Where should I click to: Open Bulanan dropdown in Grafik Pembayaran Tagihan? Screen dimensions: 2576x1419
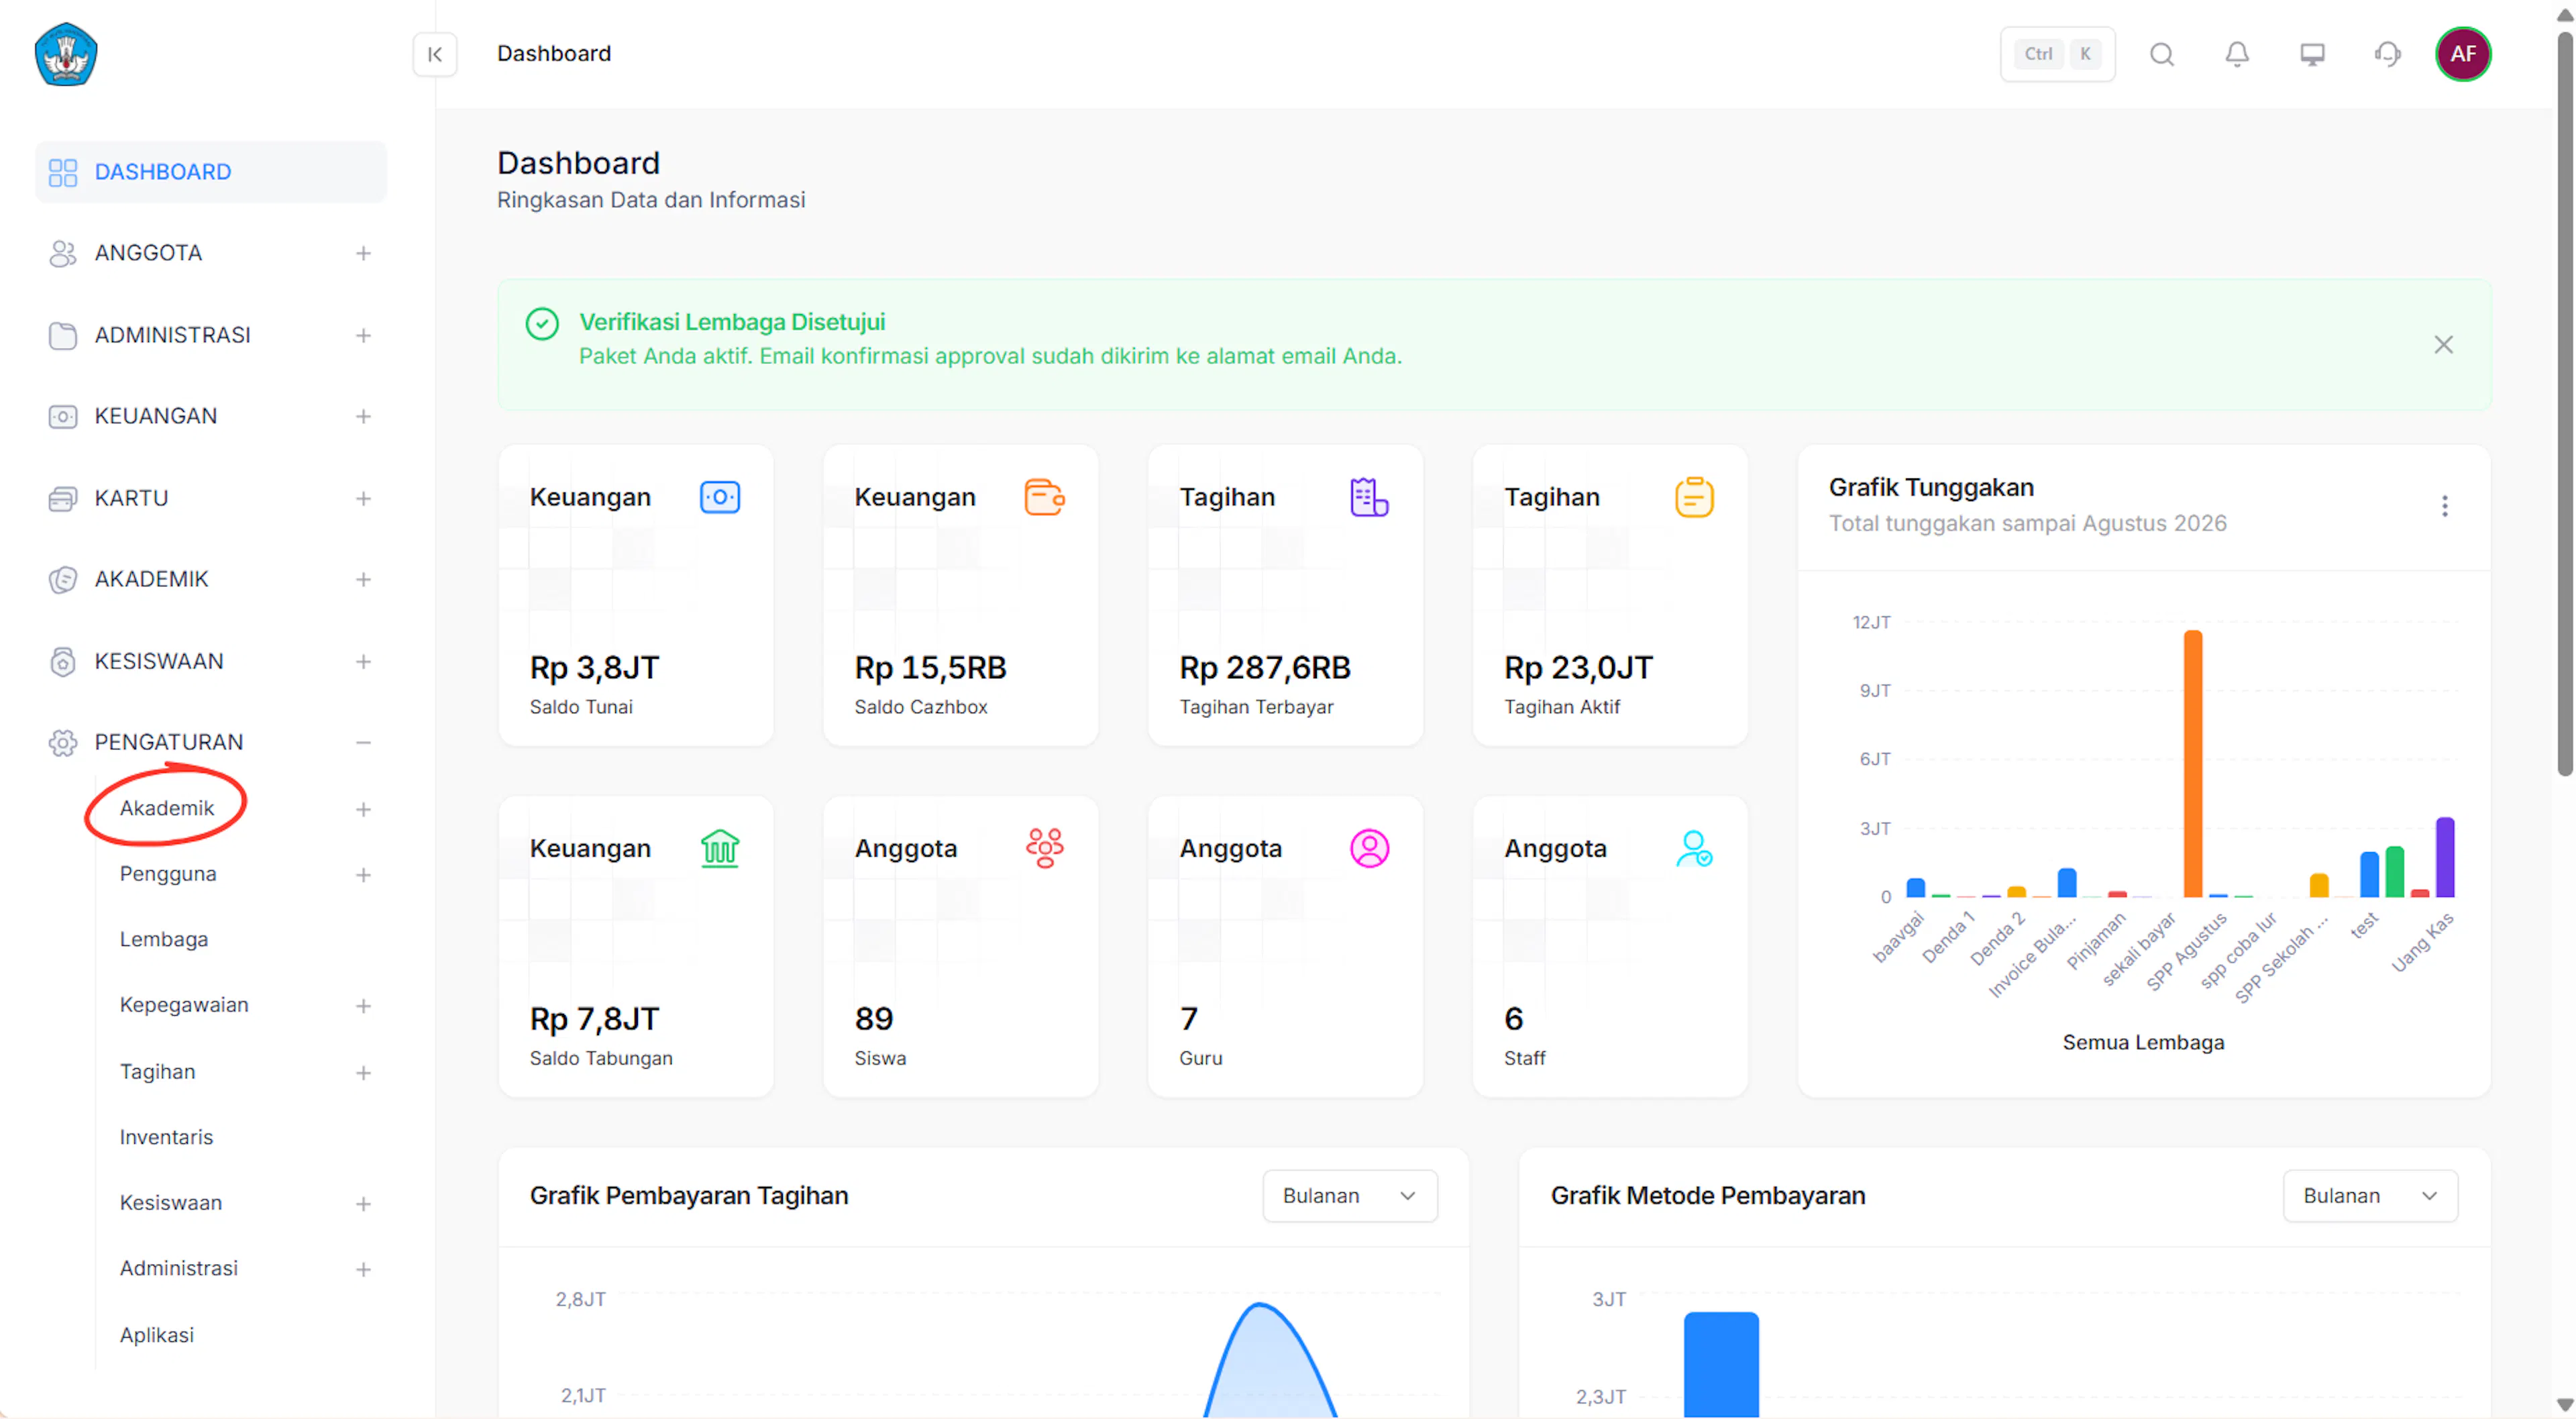(x=1350, y=1196)
